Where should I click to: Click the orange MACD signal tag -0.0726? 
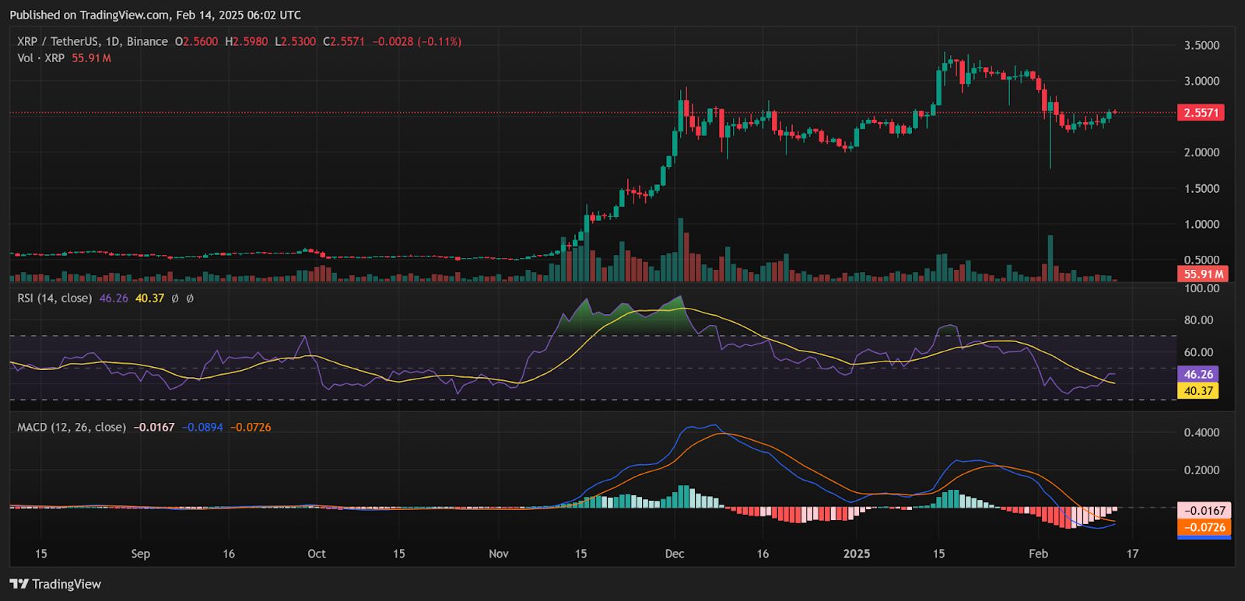(1204, 527)
